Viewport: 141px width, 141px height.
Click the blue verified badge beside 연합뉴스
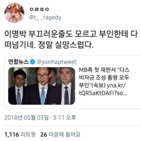click(x=33, y=62)
